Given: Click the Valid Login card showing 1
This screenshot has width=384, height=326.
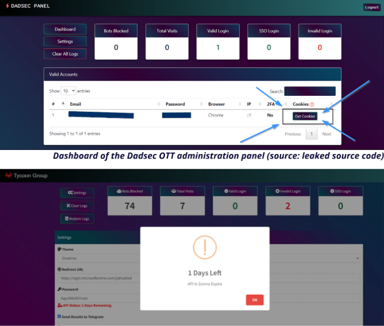Looking at the screenshot, I should (218, 42).
